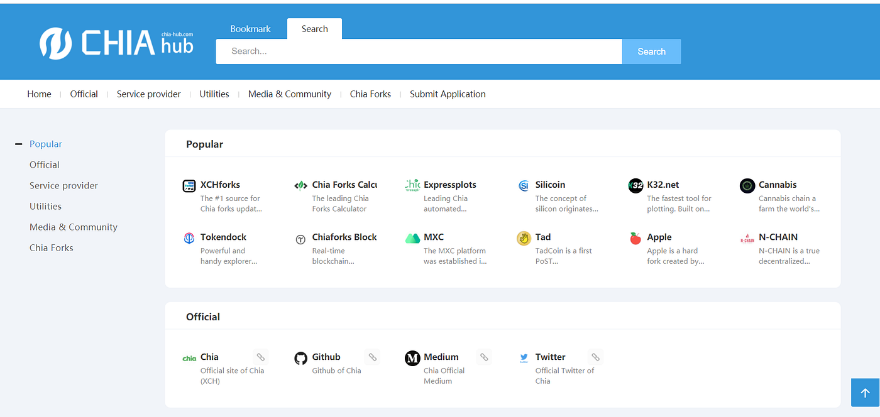Open Service provider in the navigation bar
This screenshot has height=417, width=880.
point(149,94)
